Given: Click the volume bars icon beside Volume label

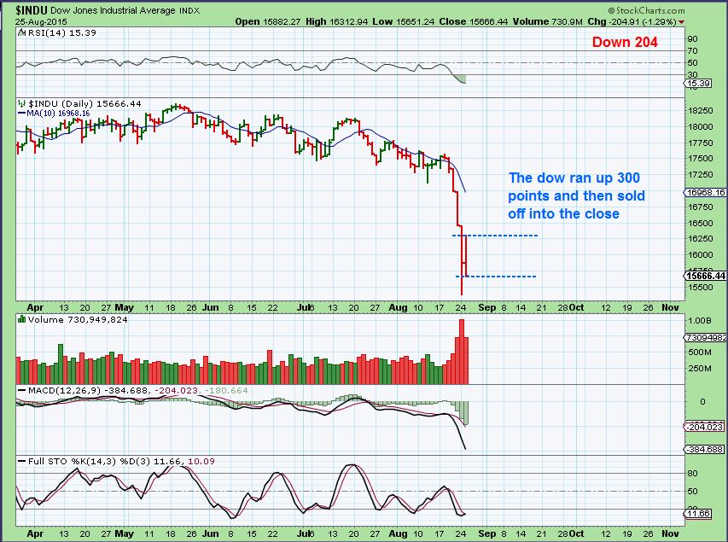Looking at the screenshot, I should (21, 319).
